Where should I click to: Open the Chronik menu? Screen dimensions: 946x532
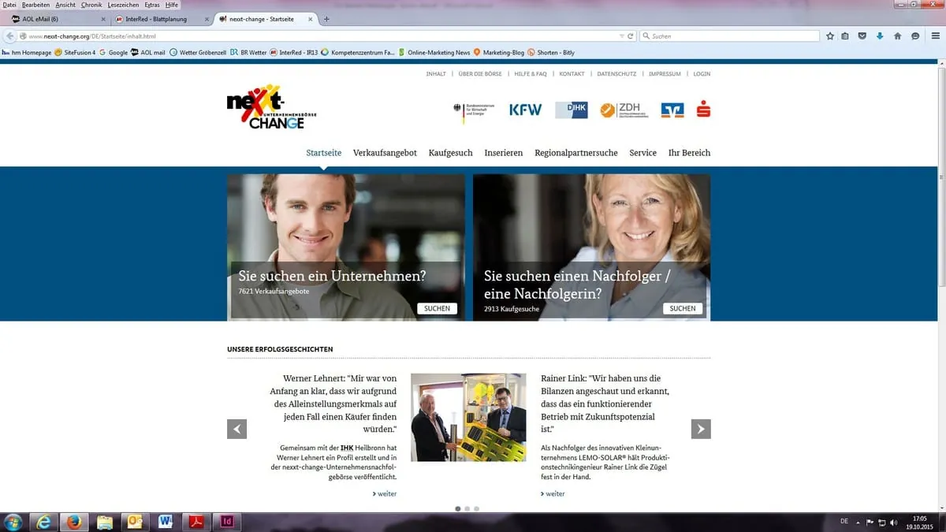click(x=91, y=4)
